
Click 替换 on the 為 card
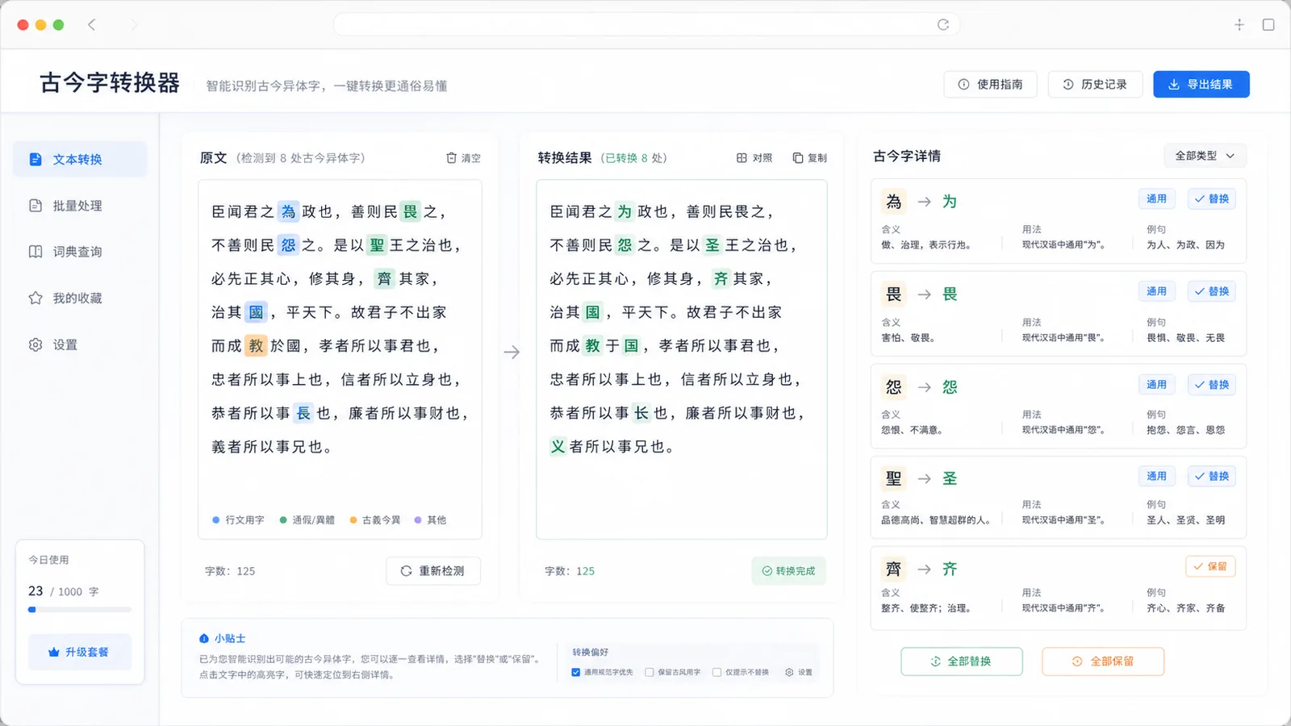pos(1211,198)
